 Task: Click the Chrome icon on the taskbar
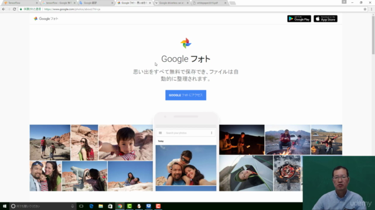click(x=120, y=206)
